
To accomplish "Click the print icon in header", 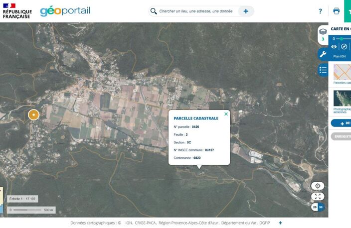I will 336,11.
